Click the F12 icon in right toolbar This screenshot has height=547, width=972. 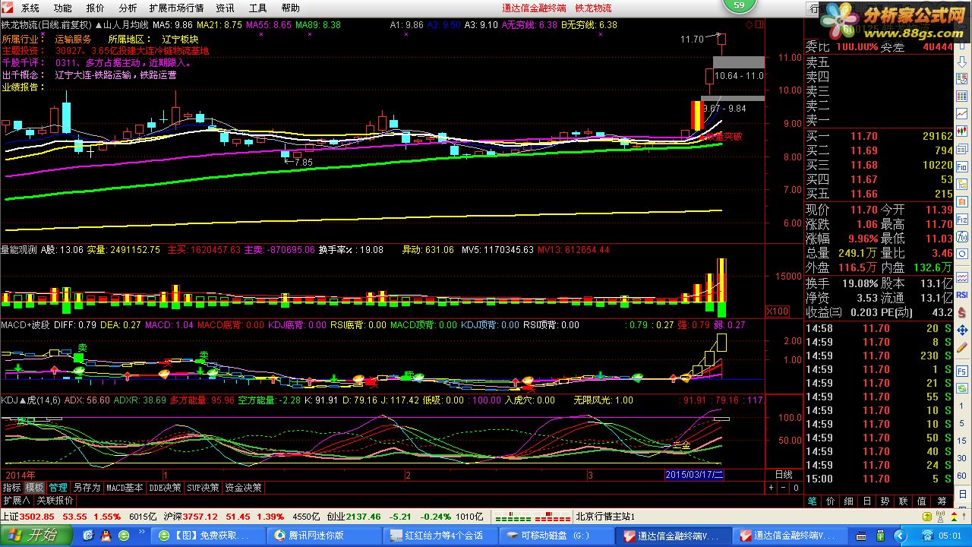(x=962, y=219)
